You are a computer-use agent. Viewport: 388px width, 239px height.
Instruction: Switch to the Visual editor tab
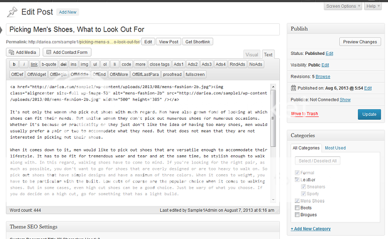tap(252, 54)
